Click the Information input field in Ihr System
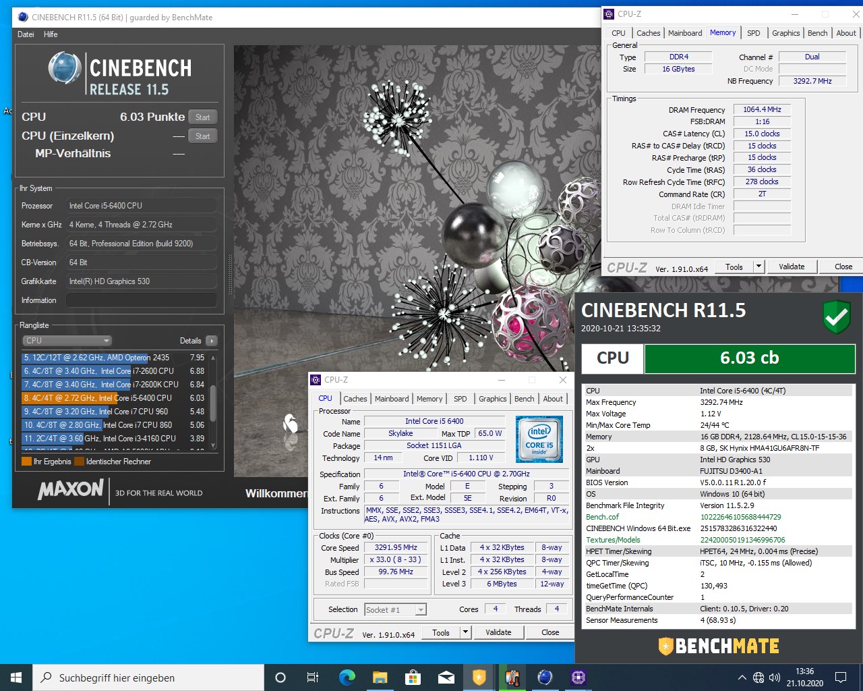863x691 pixels. (x=142, y=300)
